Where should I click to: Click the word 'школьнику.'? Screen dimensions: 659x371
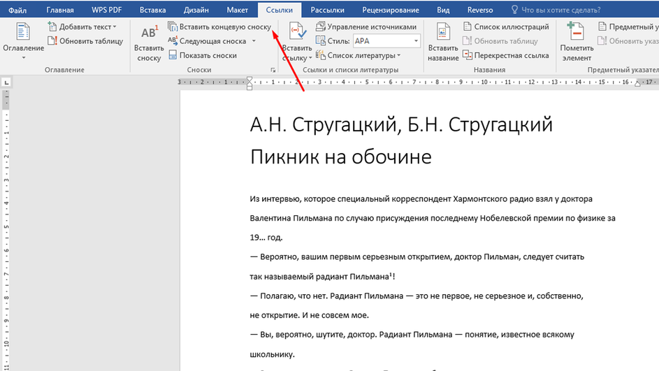pyautogui.click(x=273, y=354)
